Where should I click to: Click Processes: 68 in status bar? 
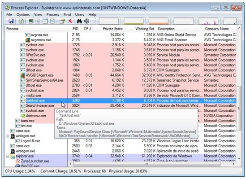pyautogui.click(x=95, y=171)
